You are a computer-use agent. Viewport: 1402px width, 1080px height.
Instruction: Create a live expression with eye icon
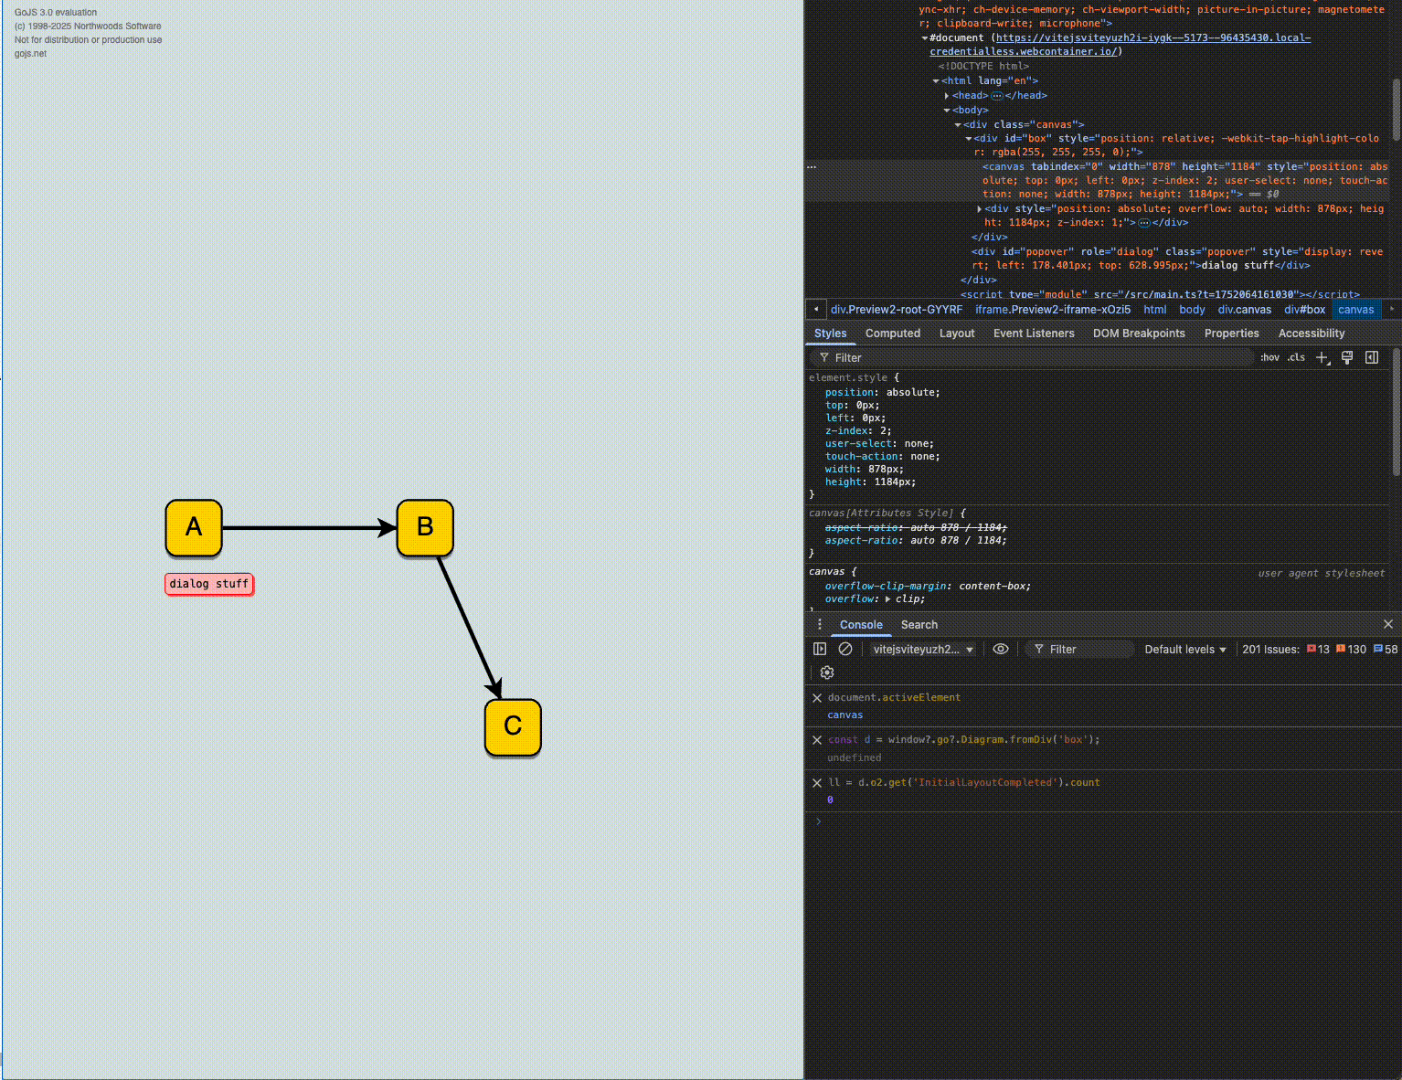coord(1001,650)
